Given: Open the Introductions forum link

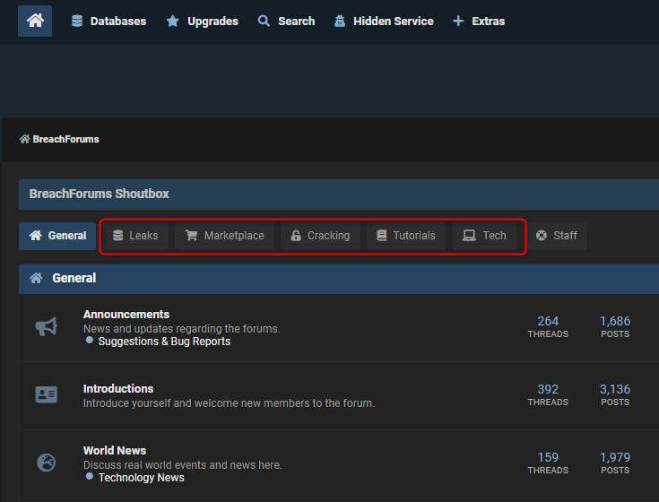Looking at the screenshot, I should 118,388.
